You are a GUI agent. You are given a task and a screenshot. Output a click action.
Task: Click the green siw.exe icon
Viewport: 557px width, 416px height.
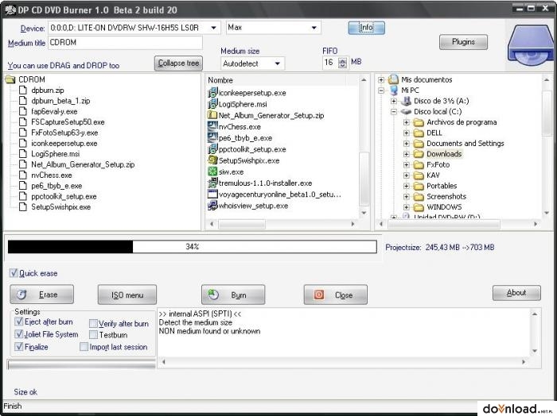tap(212, 171)
